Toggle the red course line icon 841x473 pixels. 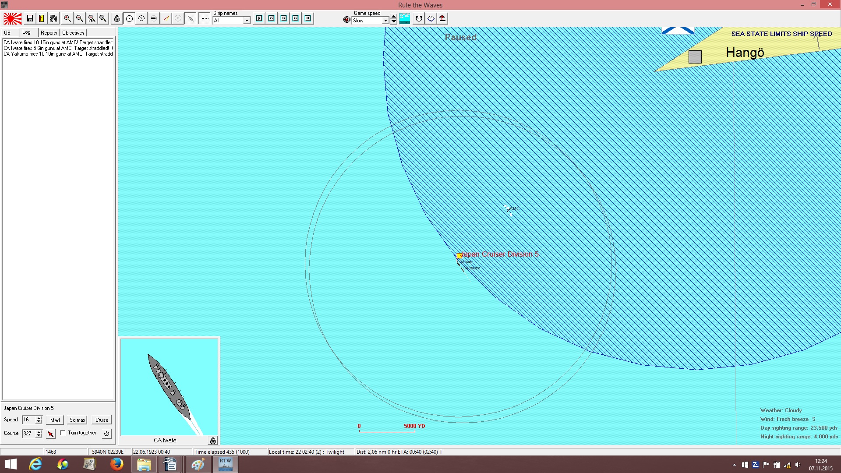pyautogui.click(x=166, y=18)
